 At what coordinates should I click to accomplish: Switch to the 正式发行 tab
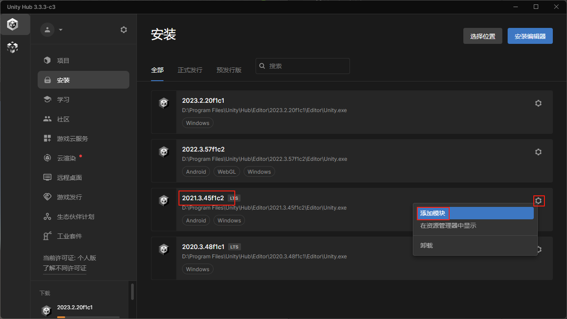(190, 70)
